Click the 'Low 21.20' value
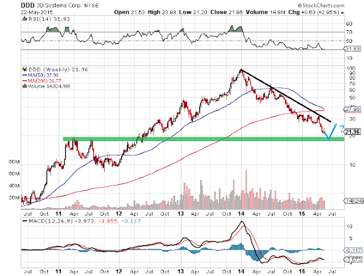 click(x=193, y=12)
